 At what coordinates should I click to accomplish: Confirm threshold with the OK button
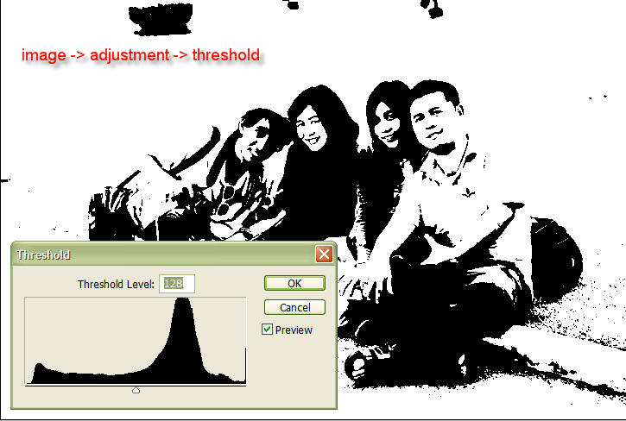[x=294, y=283]
